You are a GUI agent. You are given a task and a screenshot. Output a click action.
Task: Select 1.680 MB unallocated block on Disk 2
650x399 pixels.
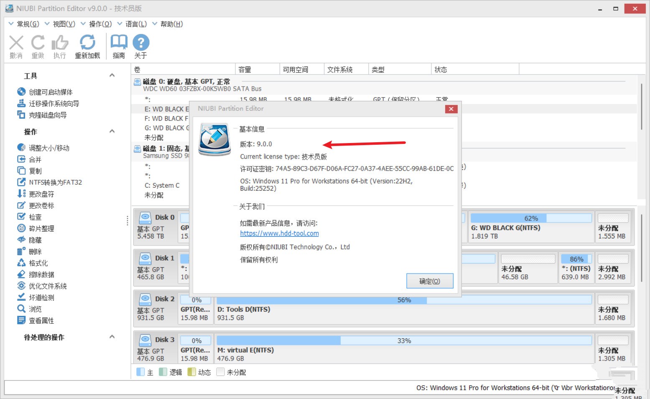(x=613, y=309)
